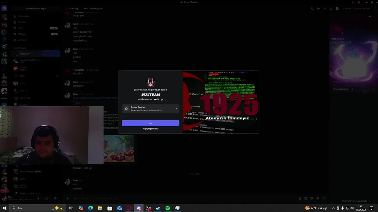The width and height of the screenshot is (378, 212).
Task: Select YunusBey direct message
Action: coord(36,54)
